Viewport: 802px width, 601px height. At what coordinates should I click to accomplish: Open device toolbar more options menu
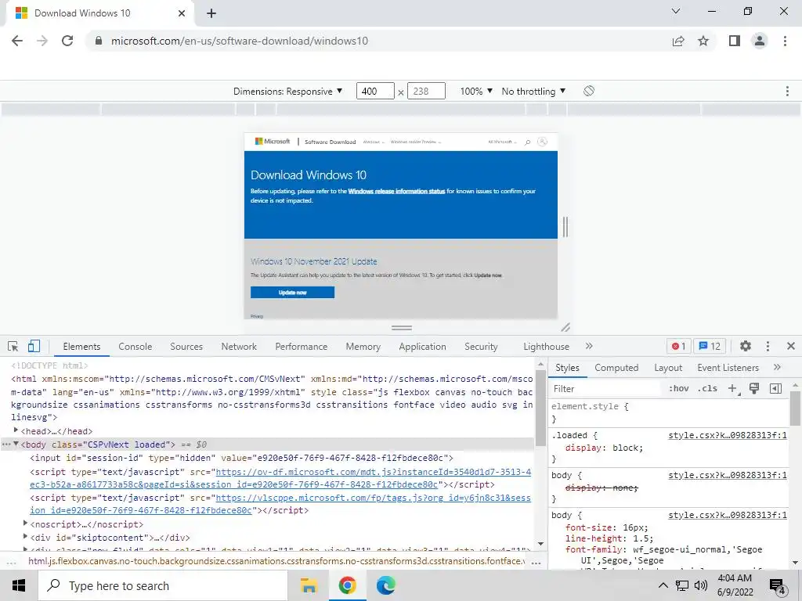(x=787, y=91)
